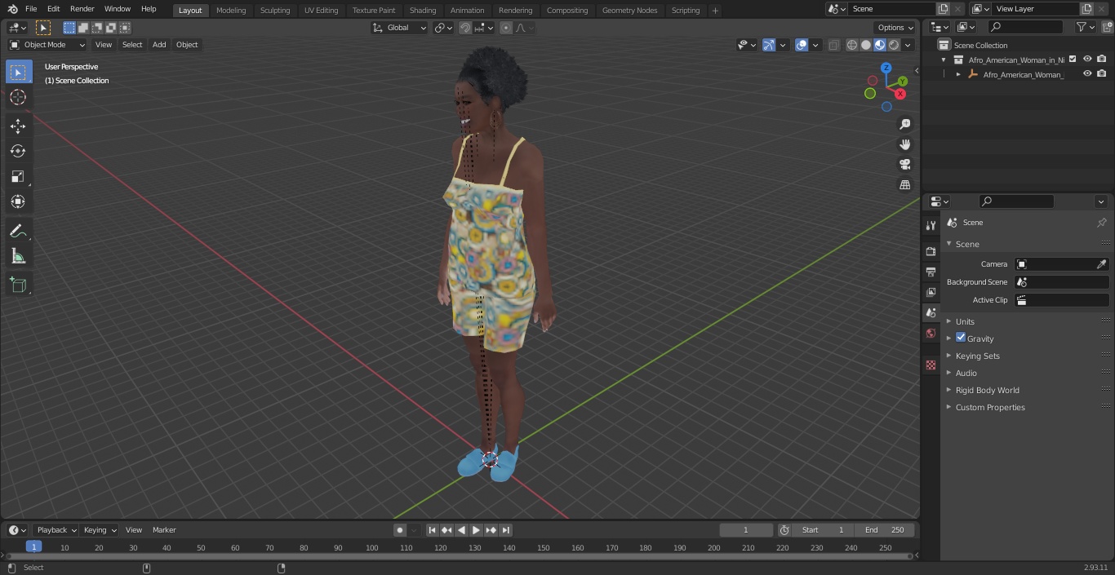The width and height of the screenshot is (1115, 575).
Task: Click the zoom magnifier viewport icon
Action: 904,124
